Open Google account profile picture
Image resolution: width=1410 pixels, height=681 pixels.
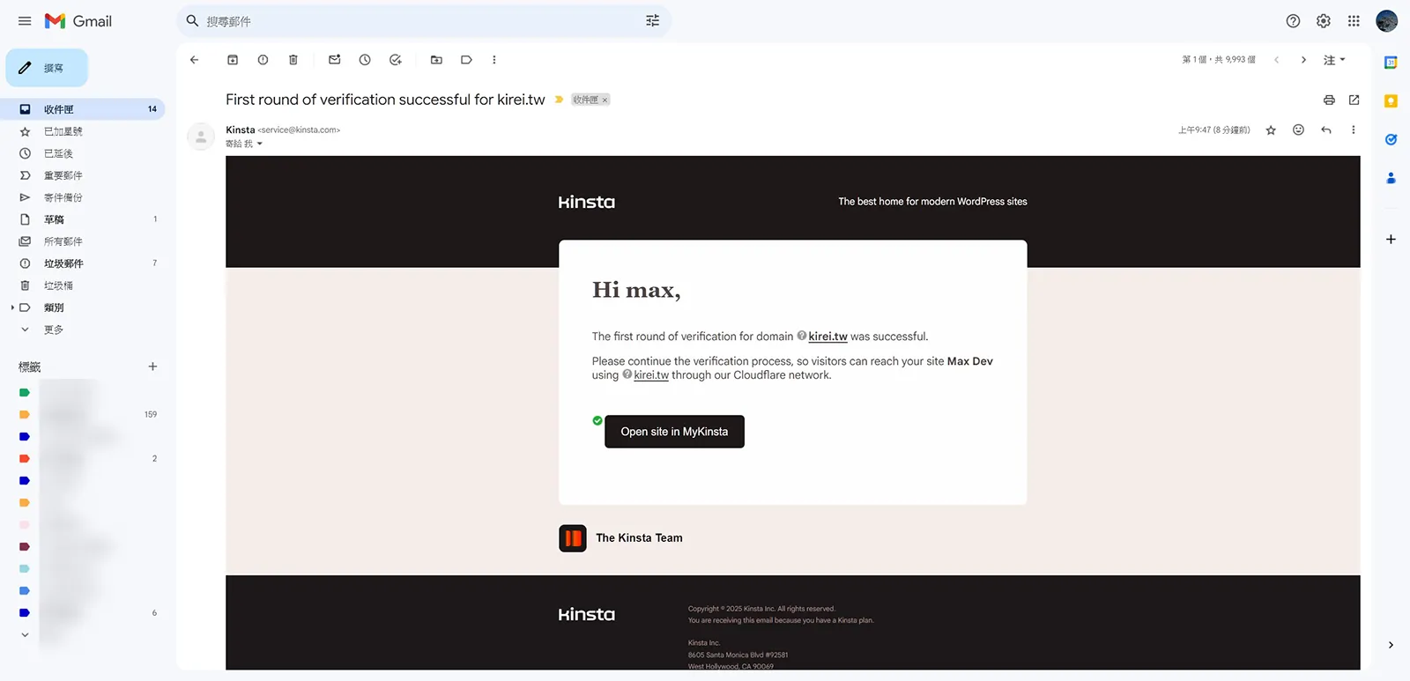coord(1387,21)
